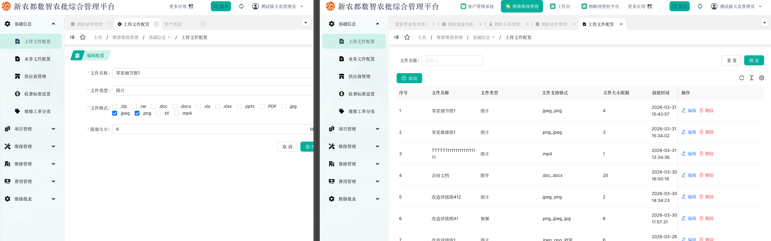Image resolution: width=771 pixels, height=241 pixels.
Task: Click the 文件名称 search input field
Action: point(452,61)
